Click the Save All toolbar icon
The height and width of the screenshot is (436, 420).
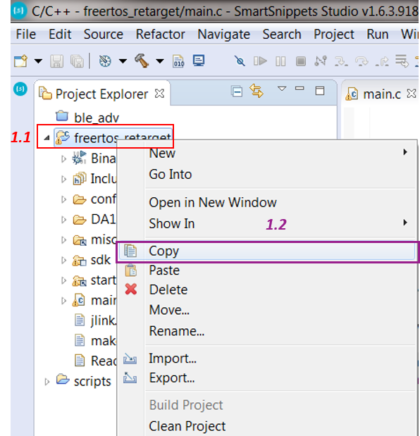coord(77,61)
